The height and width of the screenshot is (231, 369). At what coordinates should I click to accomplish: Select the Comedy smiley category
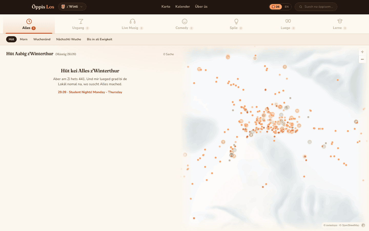click(x=184, y=24)
